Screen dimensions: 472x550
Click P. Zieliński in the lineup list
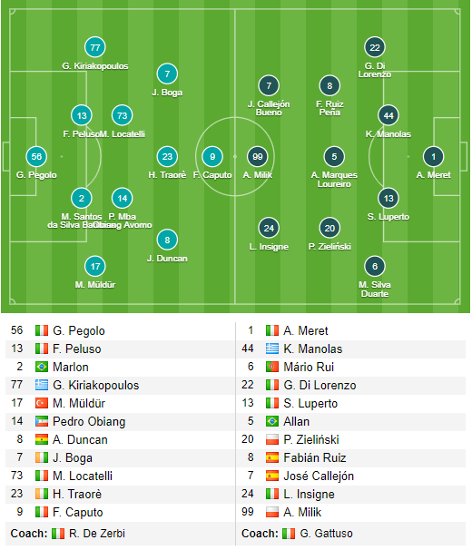(x=311, y=439)
